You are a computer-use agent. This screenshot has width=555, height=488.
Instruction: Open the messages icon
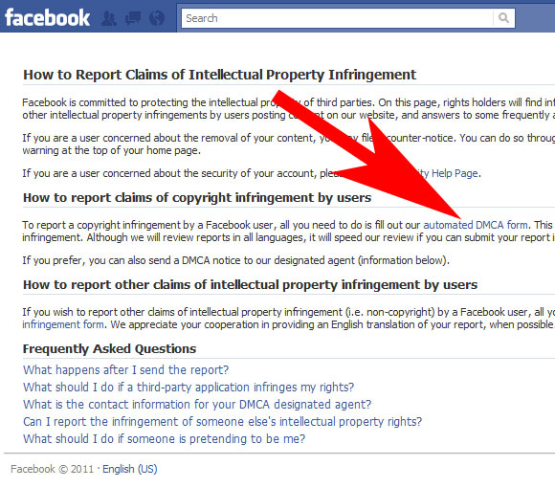pos(133,17)
